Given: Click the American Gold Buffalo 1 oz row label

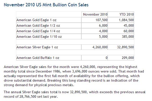Looking at the screenshot, I should pyautogui.click(x=38, y=58).
